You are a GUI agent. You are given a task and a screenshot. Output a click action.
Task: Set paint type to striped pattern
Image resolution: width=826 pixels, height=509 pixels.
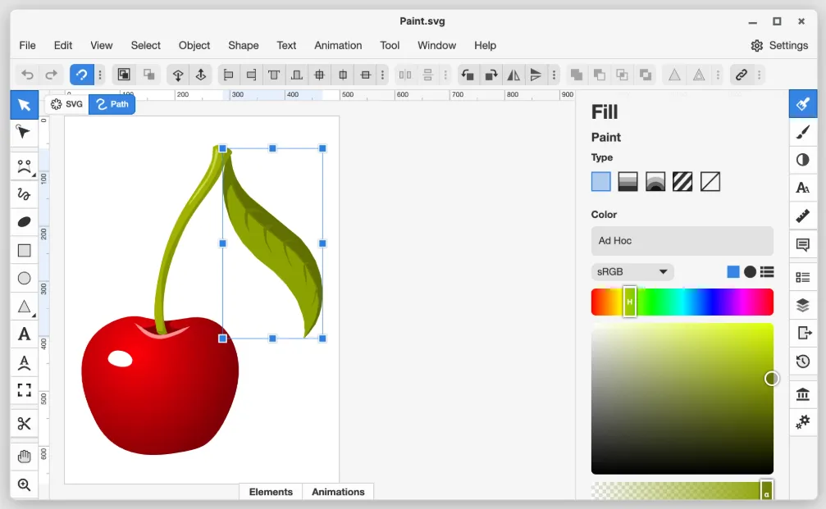point(682,182)
